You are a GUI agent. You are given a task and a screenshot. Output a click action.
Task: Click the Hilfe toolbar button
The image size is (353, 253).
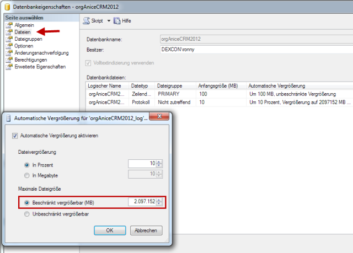[122, 21]
